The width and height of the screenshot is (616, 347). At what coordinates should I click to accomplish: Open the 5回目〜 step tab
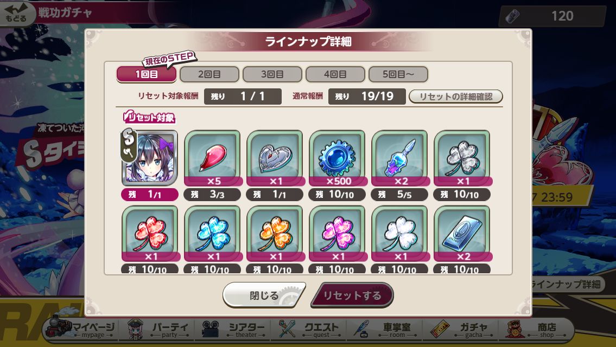click(x=398, y=74)
